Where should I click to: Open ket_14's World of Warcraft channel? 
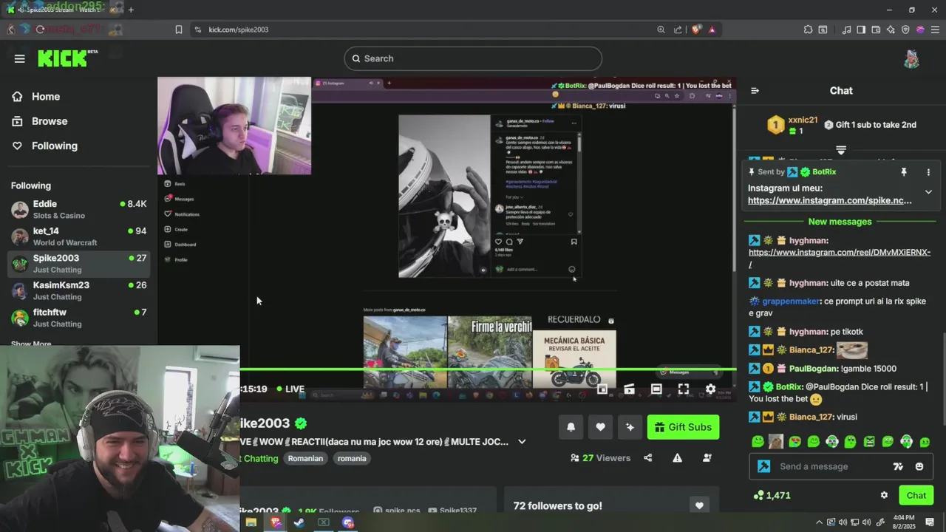(78, 236)
